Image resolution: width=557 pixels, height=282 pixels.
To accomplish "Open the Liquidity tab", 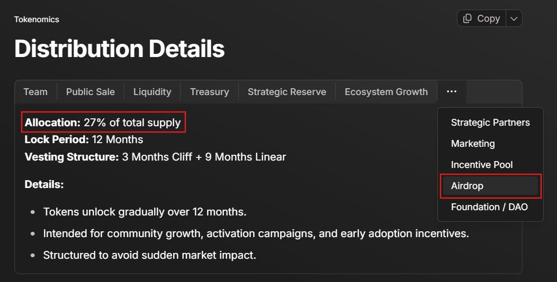I will (x=152, y=92).
